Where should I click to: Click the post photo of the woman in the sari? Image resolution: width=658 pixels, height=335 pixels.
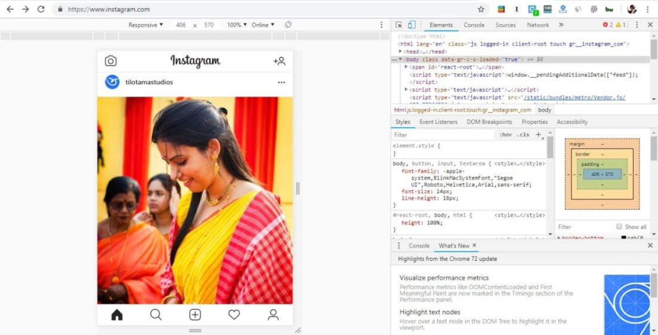point(195,200)
